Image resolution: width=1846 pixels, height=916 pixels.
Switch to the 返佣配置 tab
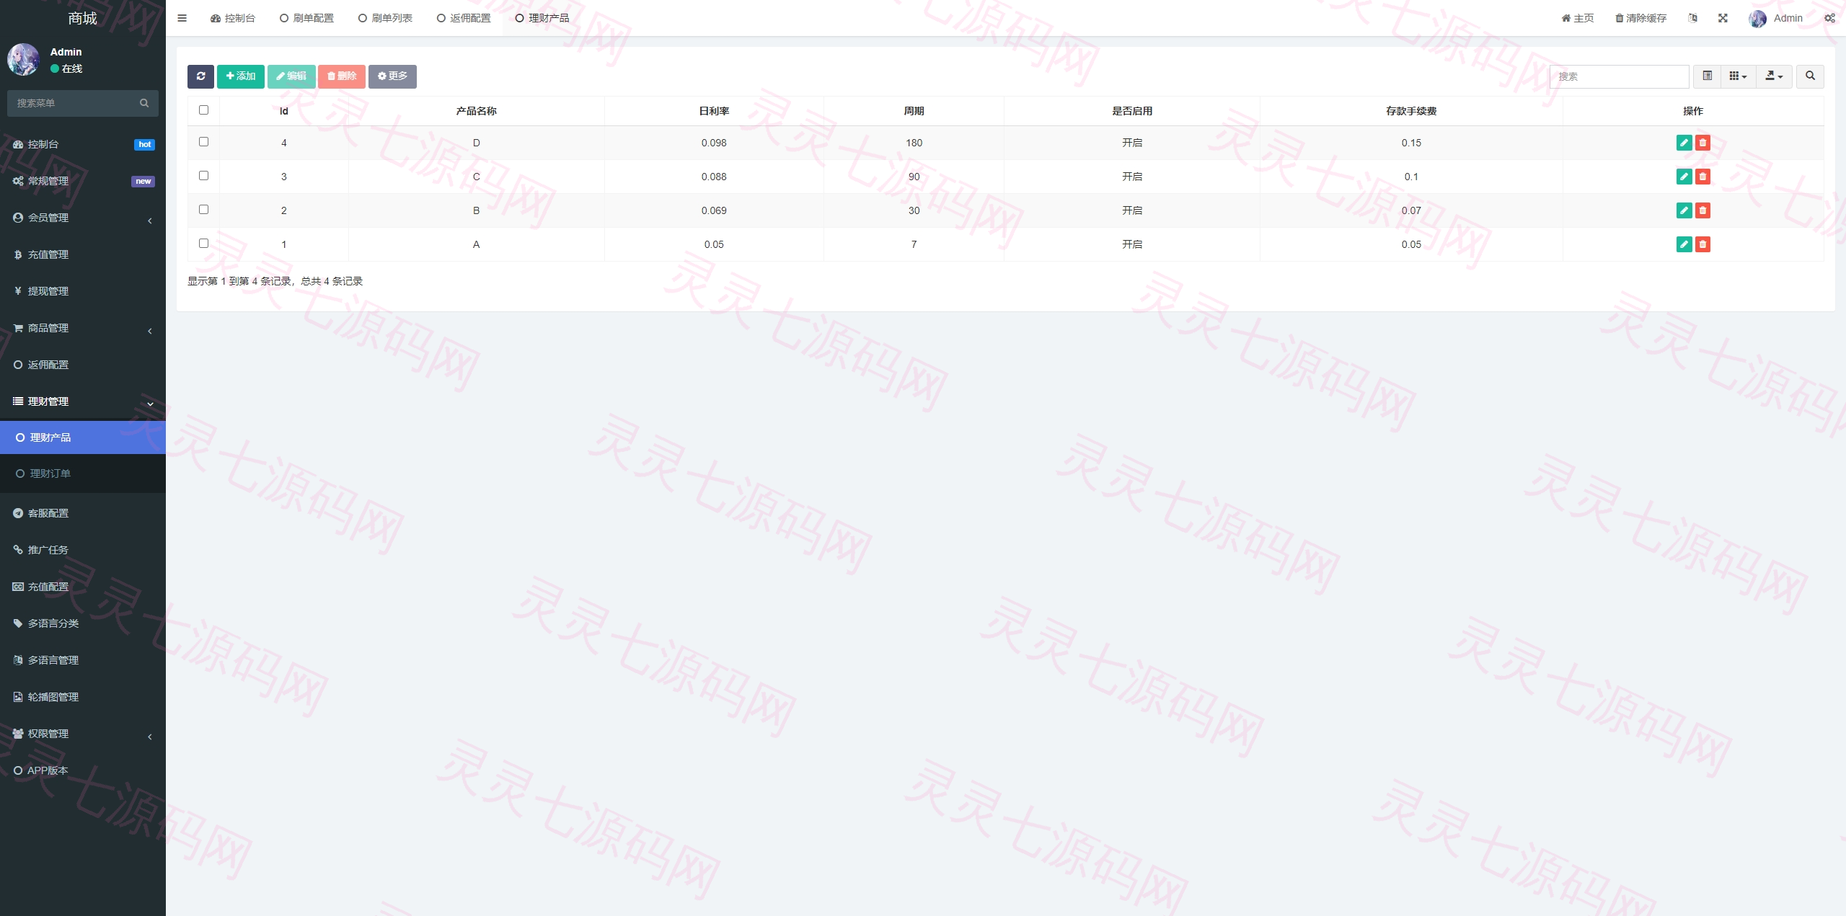464,18
